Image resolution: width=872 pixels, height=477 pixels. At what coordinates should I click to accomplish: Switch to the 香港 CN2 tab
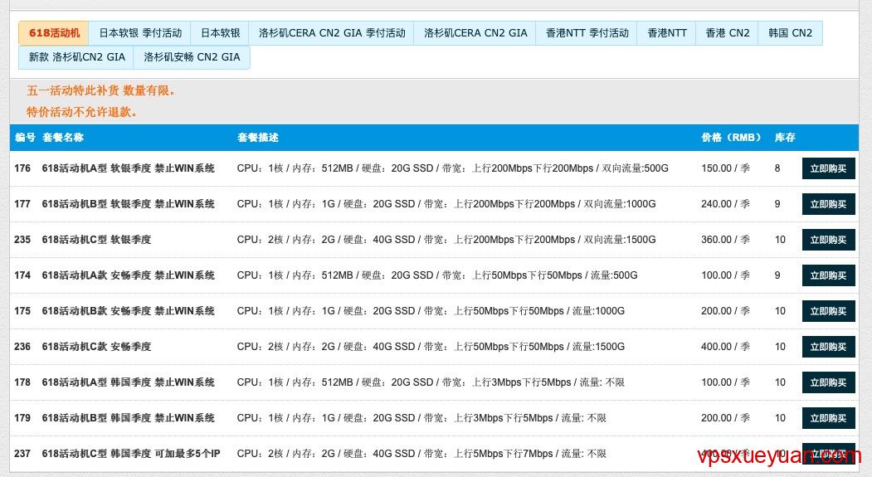pos(728,33)
